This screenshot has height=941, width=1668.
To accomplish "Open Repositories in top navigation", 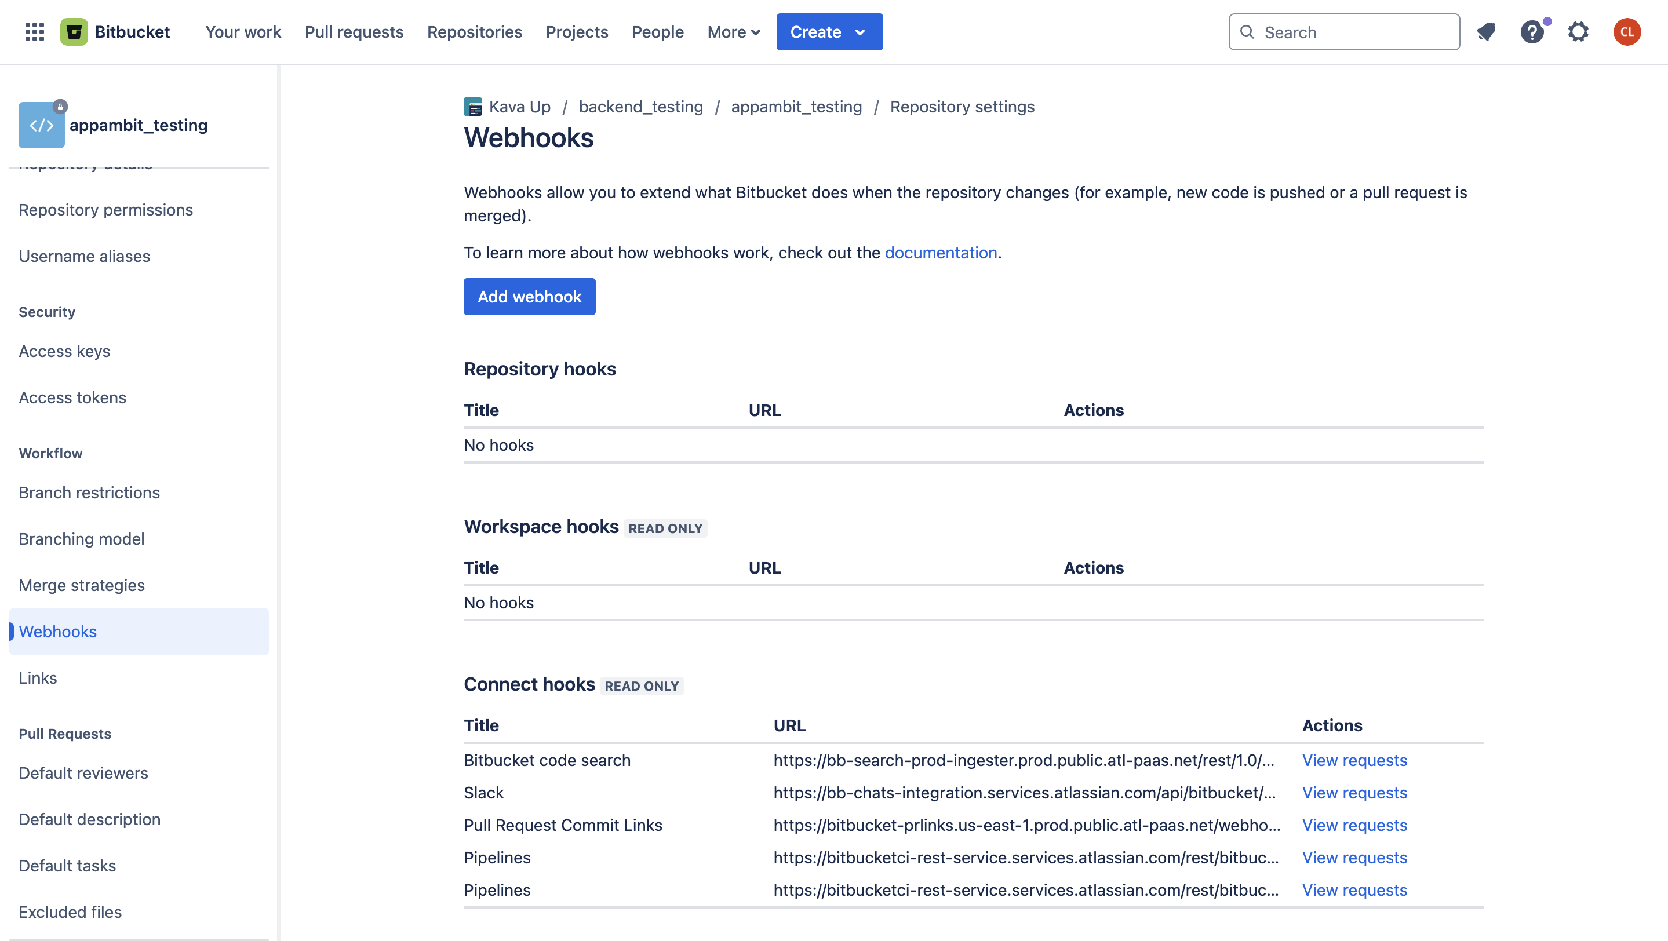I will (x=474, y=32).
